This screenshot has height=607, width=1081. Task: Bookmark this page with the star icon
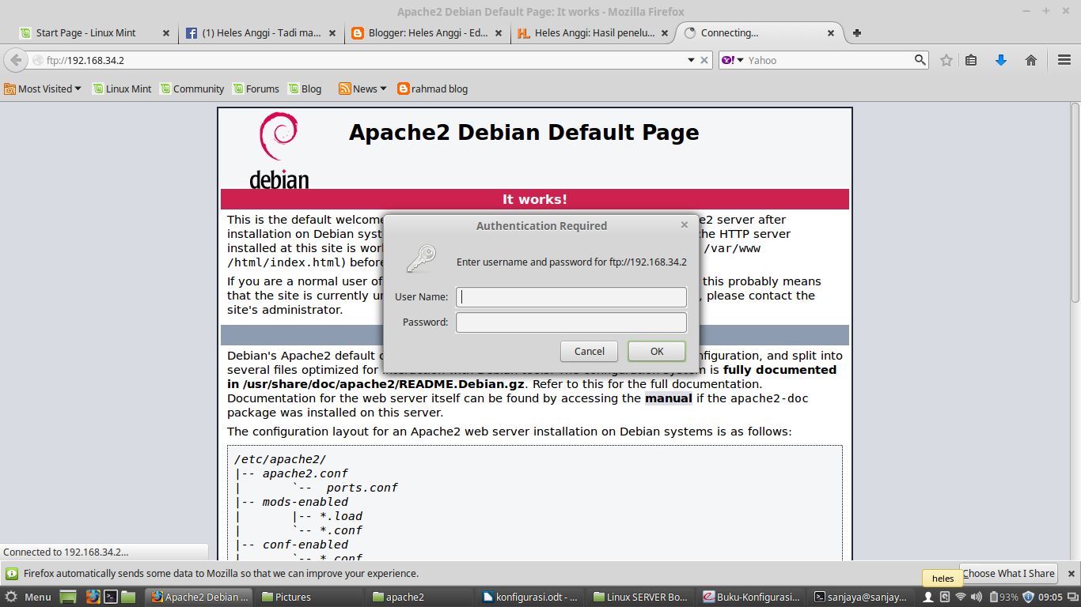coord(946,60)
